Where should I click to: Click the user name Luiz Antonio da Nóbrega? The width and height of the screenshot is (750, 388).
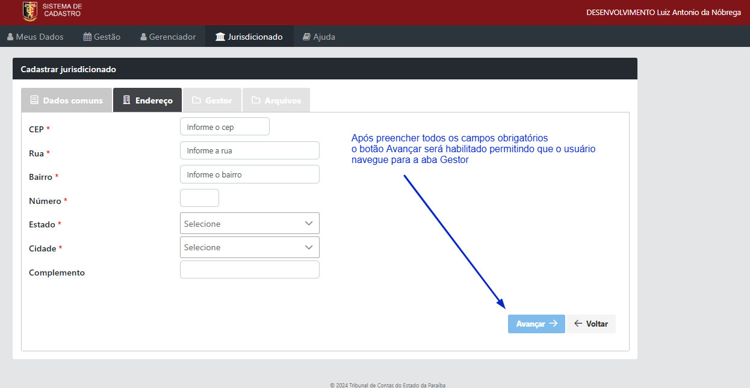pos(699,13)
